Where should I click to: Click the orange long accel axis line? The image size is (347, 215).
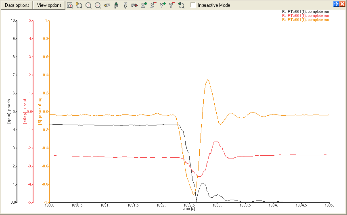point(49,111)
